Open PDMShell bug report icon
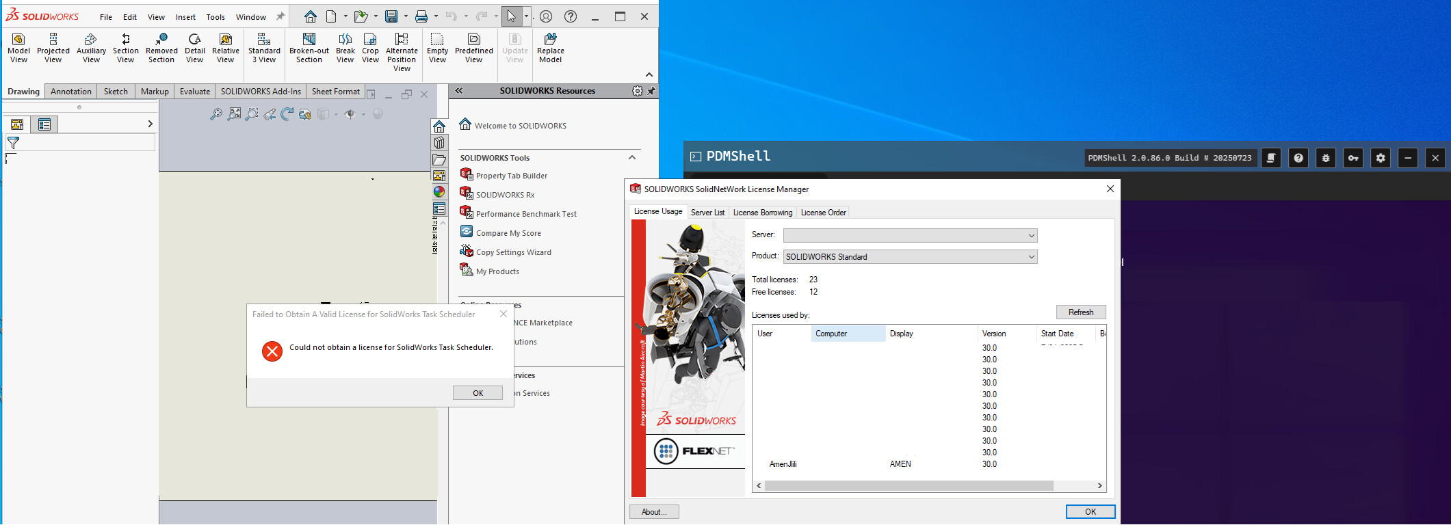Viewport: 1451px width, 525px height. 1326,158
